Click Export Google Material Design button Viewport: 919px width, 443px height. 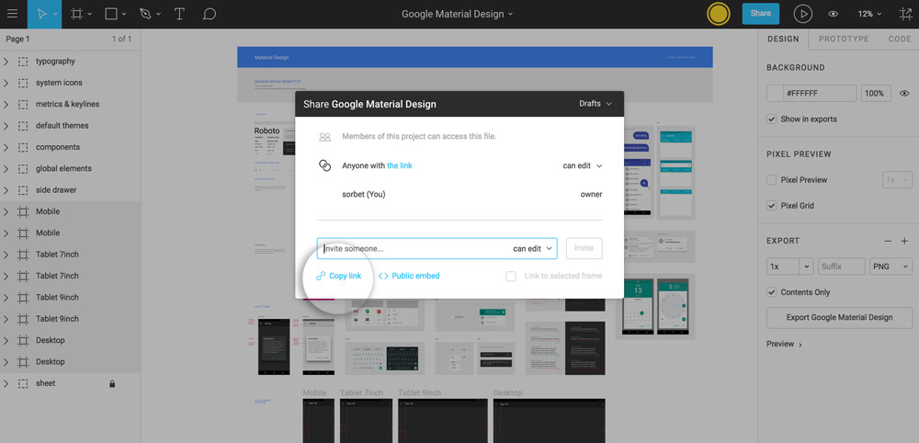(839, 318)
